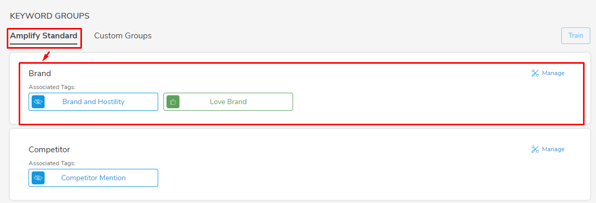Click the crossed-eye icon on Competitor Mention
This screenshot has height=203, width=596.
[x=38, y=178]
